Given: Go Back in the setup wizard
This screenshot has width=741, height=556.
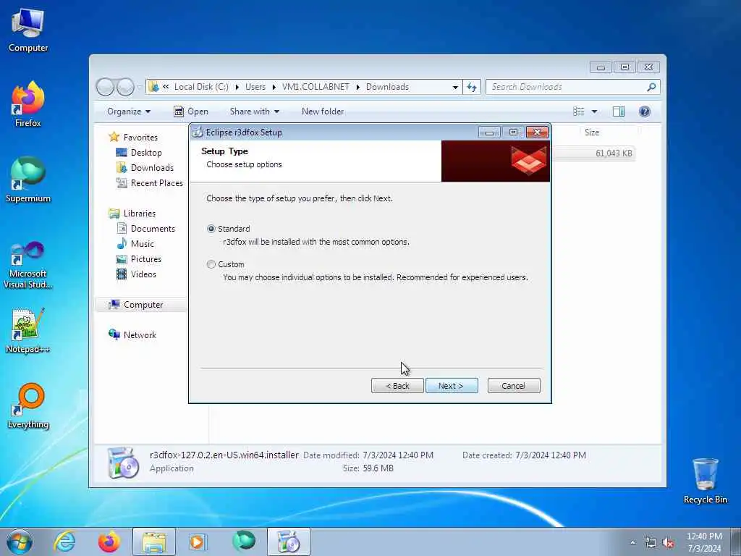Looking at the screenshot, I should (397, 386).
